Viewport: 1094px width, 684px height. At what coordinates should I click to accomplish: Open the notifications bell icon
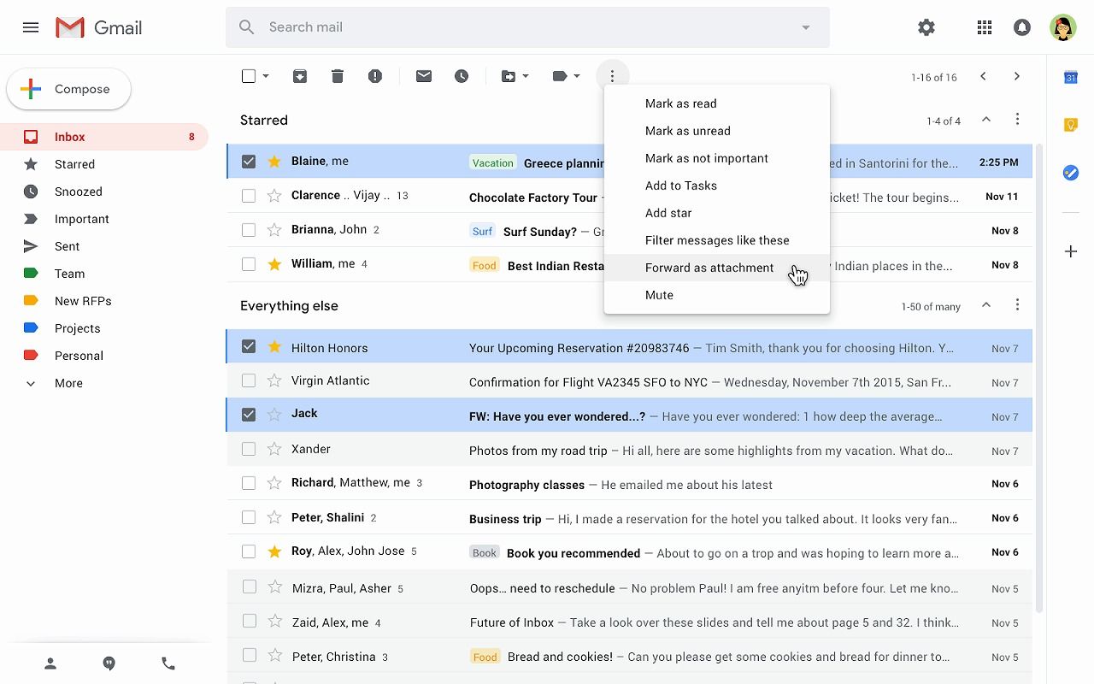pyautogui.click(x=1022, y=27)
